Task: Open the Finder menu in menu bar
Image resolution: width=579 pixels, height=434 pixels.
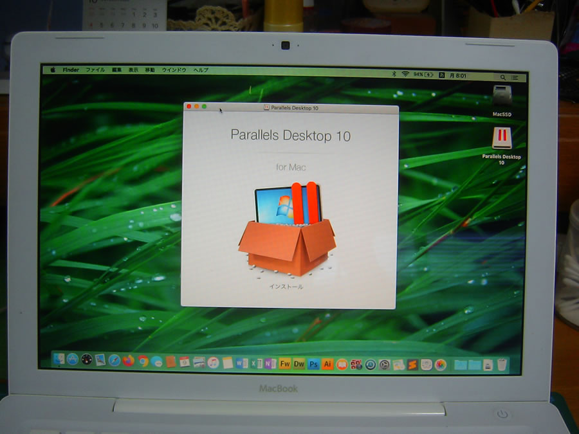Action: (71, 69)
